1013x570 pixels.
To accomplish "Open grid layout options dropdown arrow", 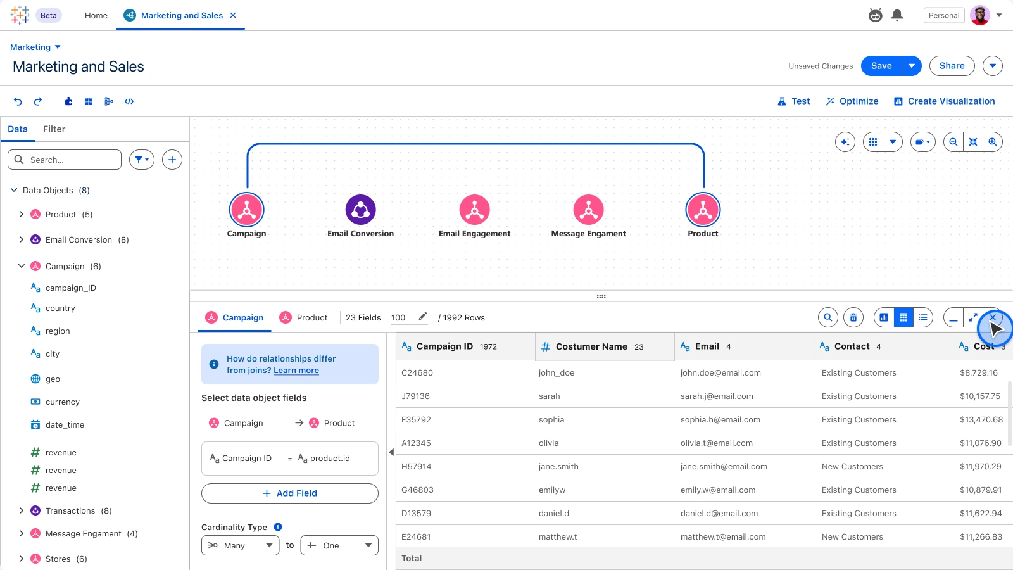I will [893, 142].
